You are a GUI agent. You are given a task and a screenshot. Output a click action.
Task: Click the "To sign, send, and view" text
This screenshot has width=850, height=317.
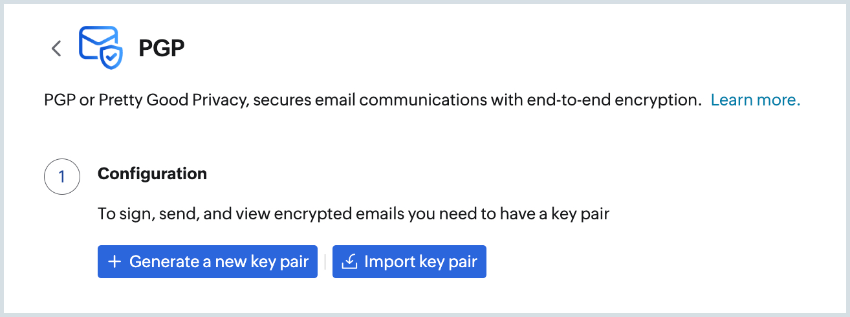(x=174, y=213)
